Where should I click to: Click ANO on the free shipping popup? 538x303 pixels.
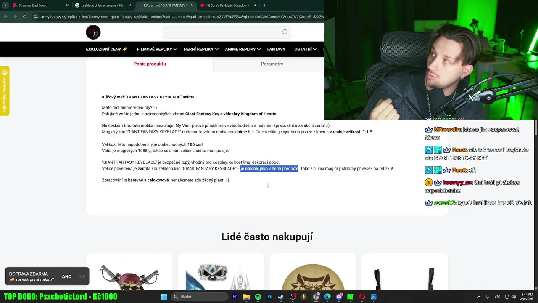click(x=66, y=276)
